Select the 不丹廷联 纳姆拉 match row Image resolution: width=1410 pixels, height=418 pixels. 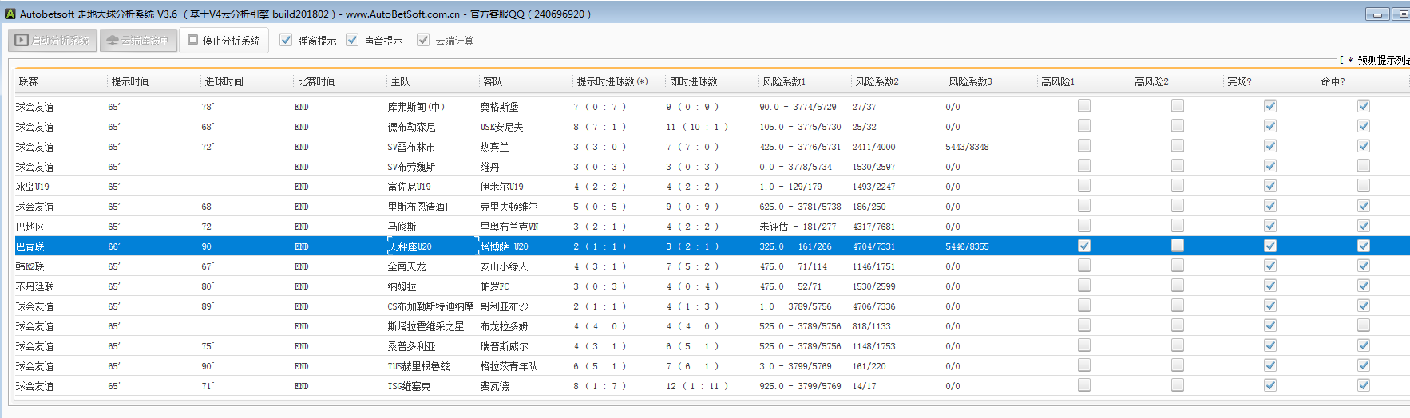402,286
